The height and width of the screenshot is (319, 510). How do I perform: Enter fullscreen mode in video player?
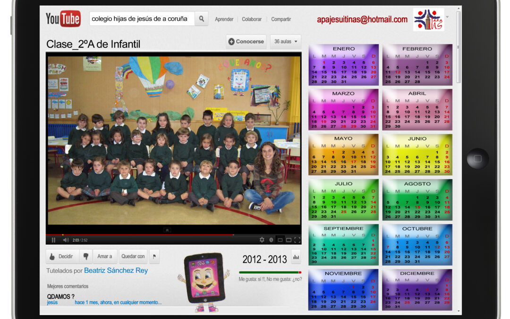(297, 240)
